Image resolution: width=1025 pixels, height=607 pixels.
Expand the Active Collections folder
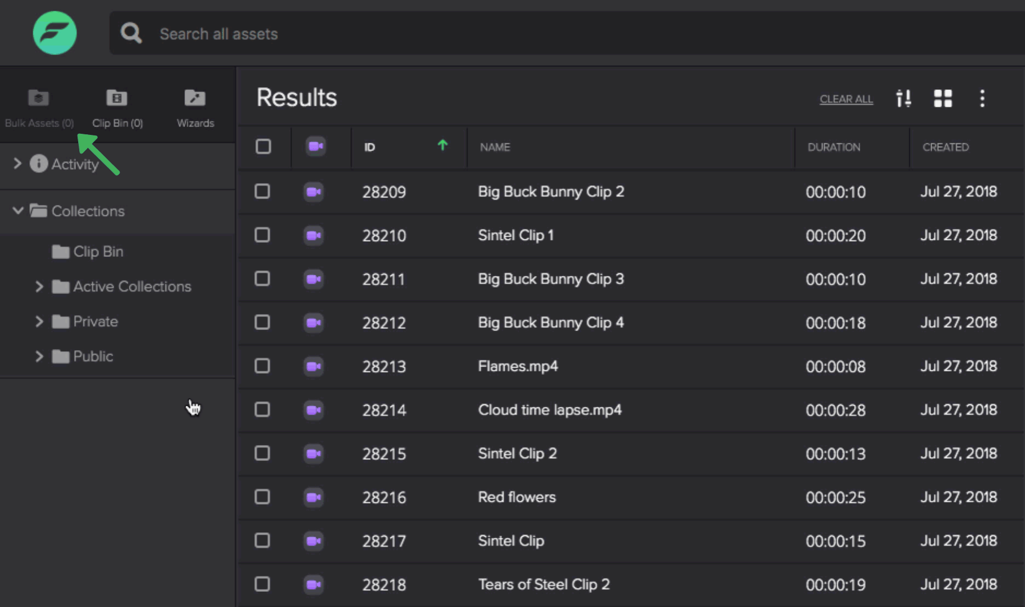[39, 287]
